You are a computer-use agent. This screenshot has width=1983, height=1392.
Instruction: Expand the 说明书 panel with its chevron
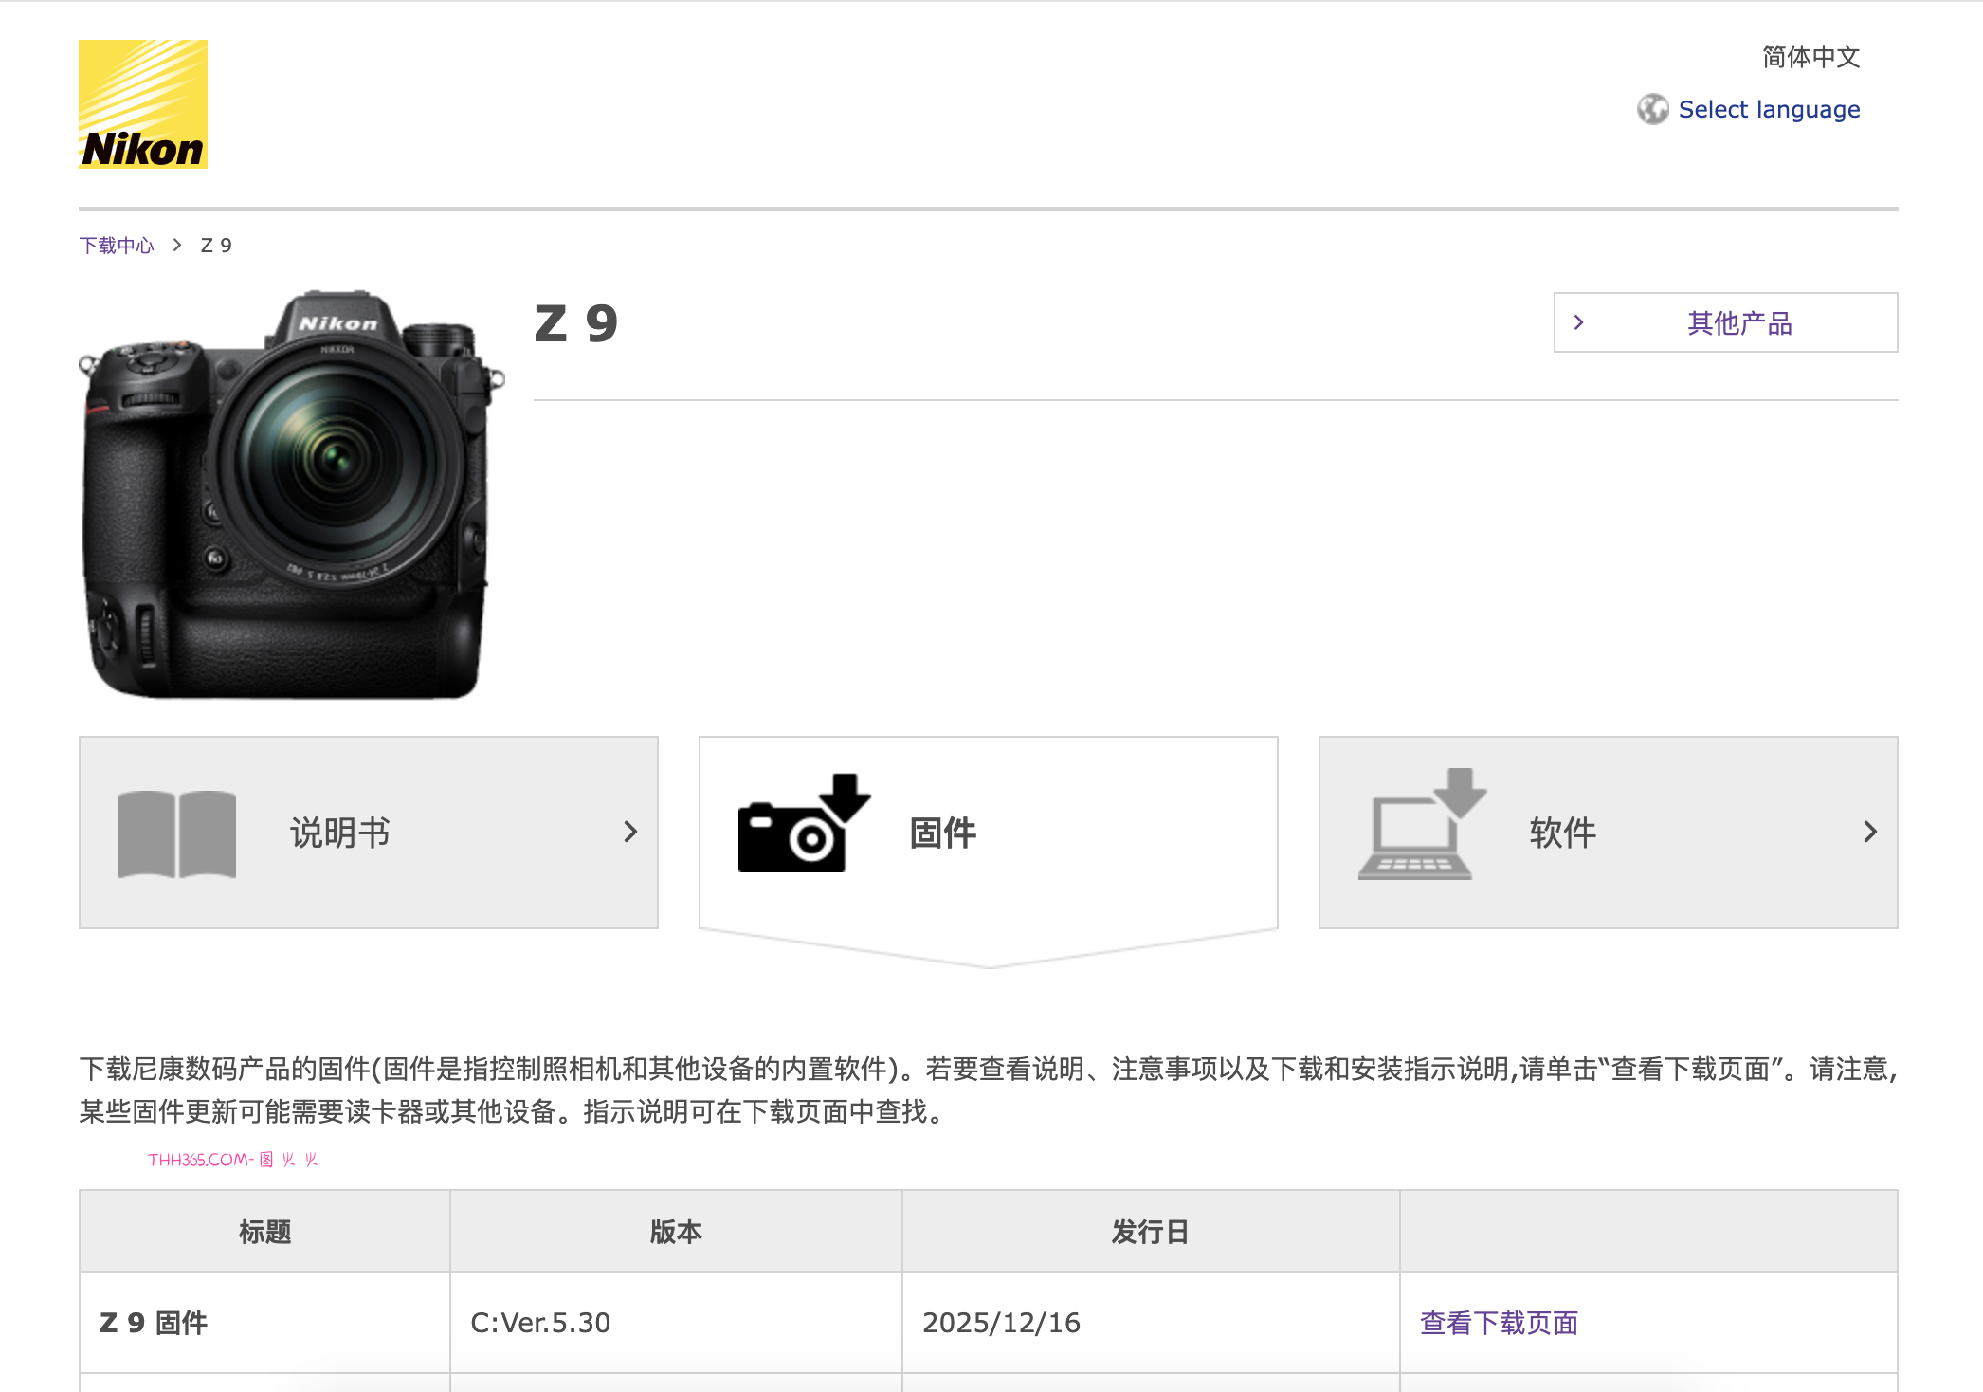pyautogui.click(x=632, y=832)
